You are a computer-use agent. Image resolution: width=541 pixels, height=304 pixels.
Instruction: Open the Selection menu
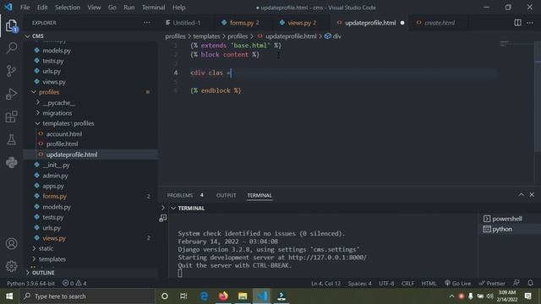coord(68,8)
